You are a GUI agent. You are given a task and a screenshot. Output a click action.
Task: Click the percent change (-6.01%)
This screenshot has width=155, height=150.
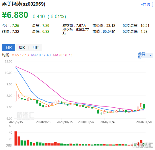pos(57,17)
